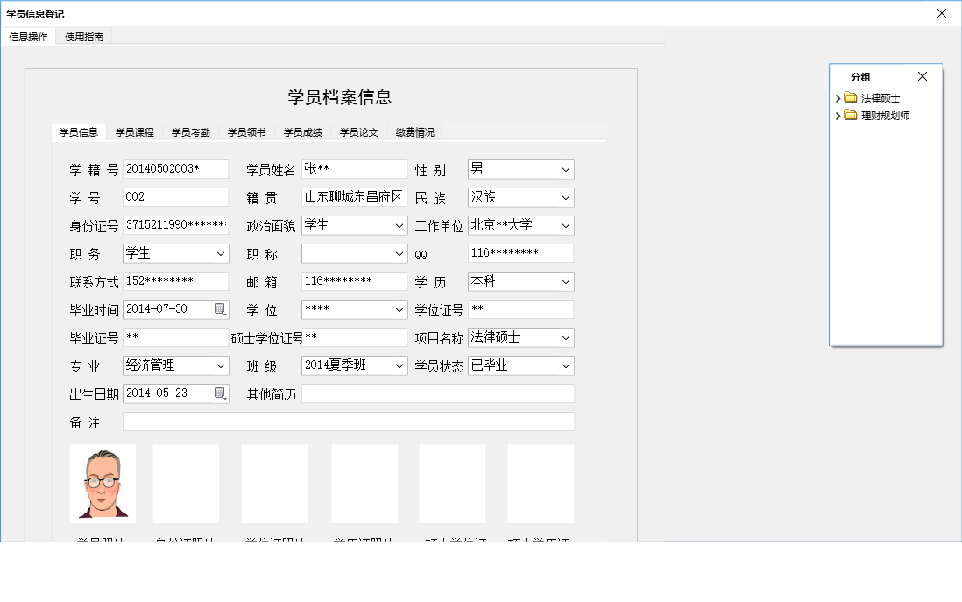Expand the 法律硕士 tree node chevron
962x602 pixels.
click(838, 98)
